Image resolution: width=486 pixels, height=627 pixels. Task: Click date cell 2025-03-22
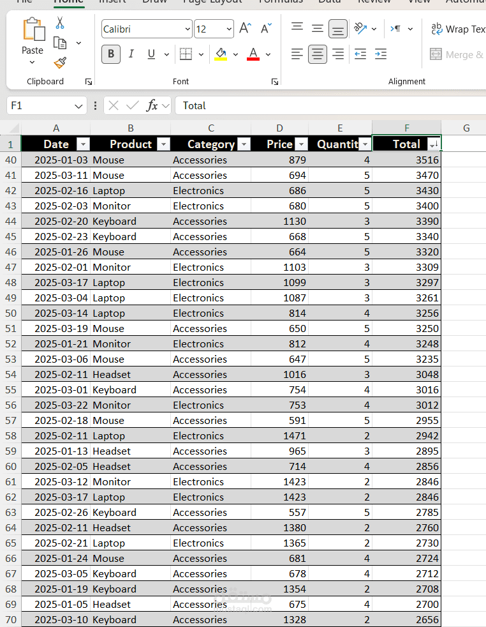pos(56,405)
